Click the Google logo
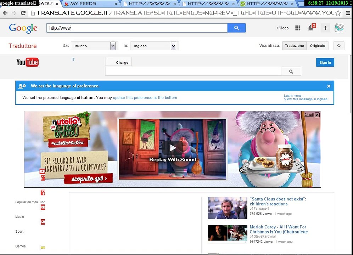353x255 pixels. 23,28
